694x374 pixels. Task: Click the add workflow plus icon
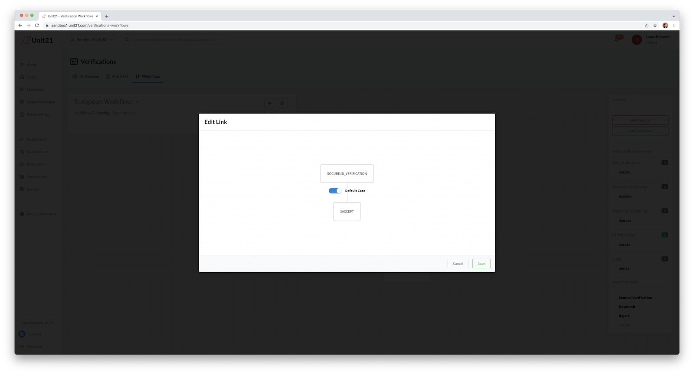(269, 103)
